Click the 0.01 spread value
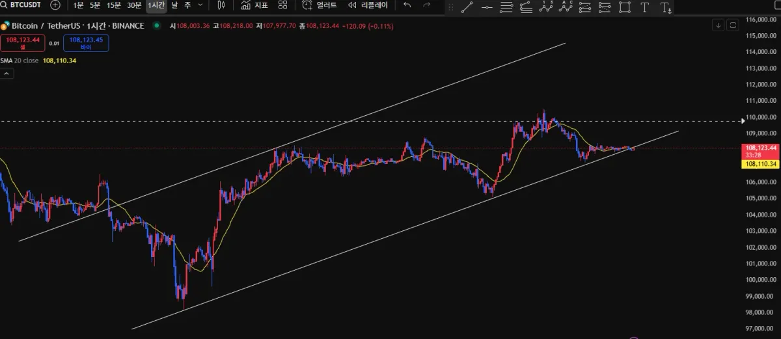 [54, 44]
